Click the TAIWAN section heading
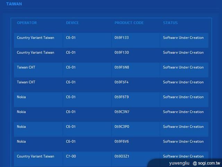 tap(14, 4)
